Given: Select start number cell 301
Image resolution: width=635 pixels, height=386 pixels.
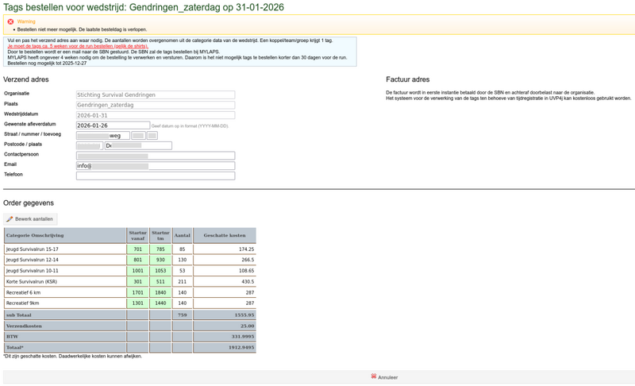Looking at the screenshot, I should click(137, 281).
